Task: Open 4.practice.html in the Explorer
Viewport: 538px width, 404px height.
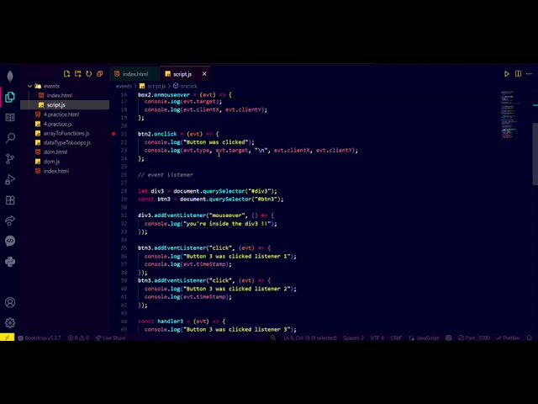Action: coord(61,114)
